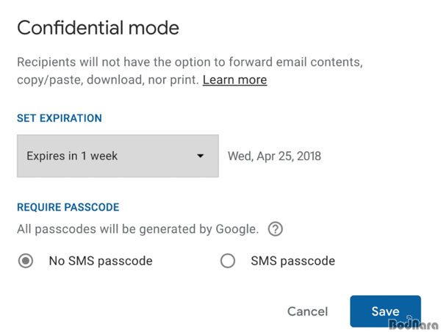This screenshot has height=332, width=441.
Task: Click the "forward email contents" phrase
Action: click(295, 62)
